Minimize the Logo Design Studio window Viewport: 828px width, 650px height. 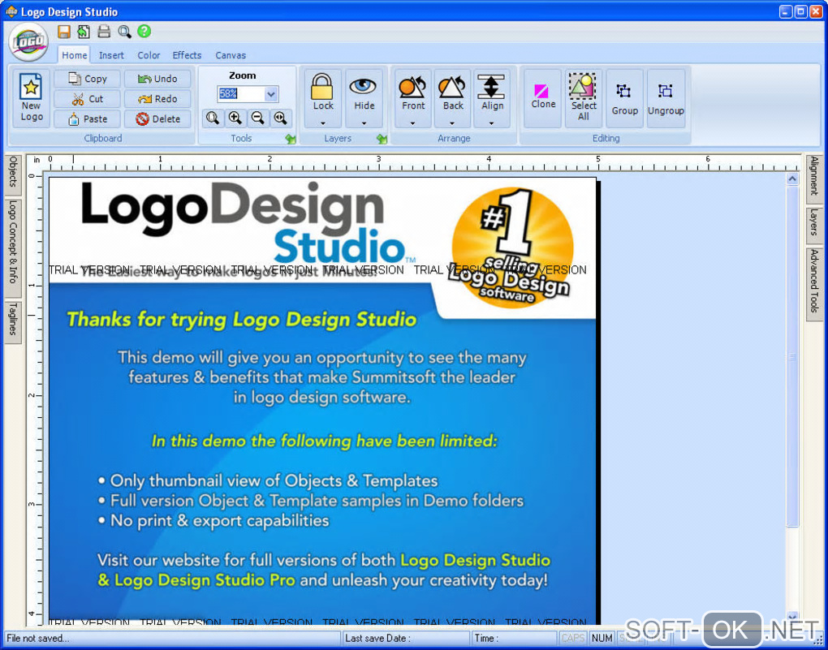tap(786, 11)
